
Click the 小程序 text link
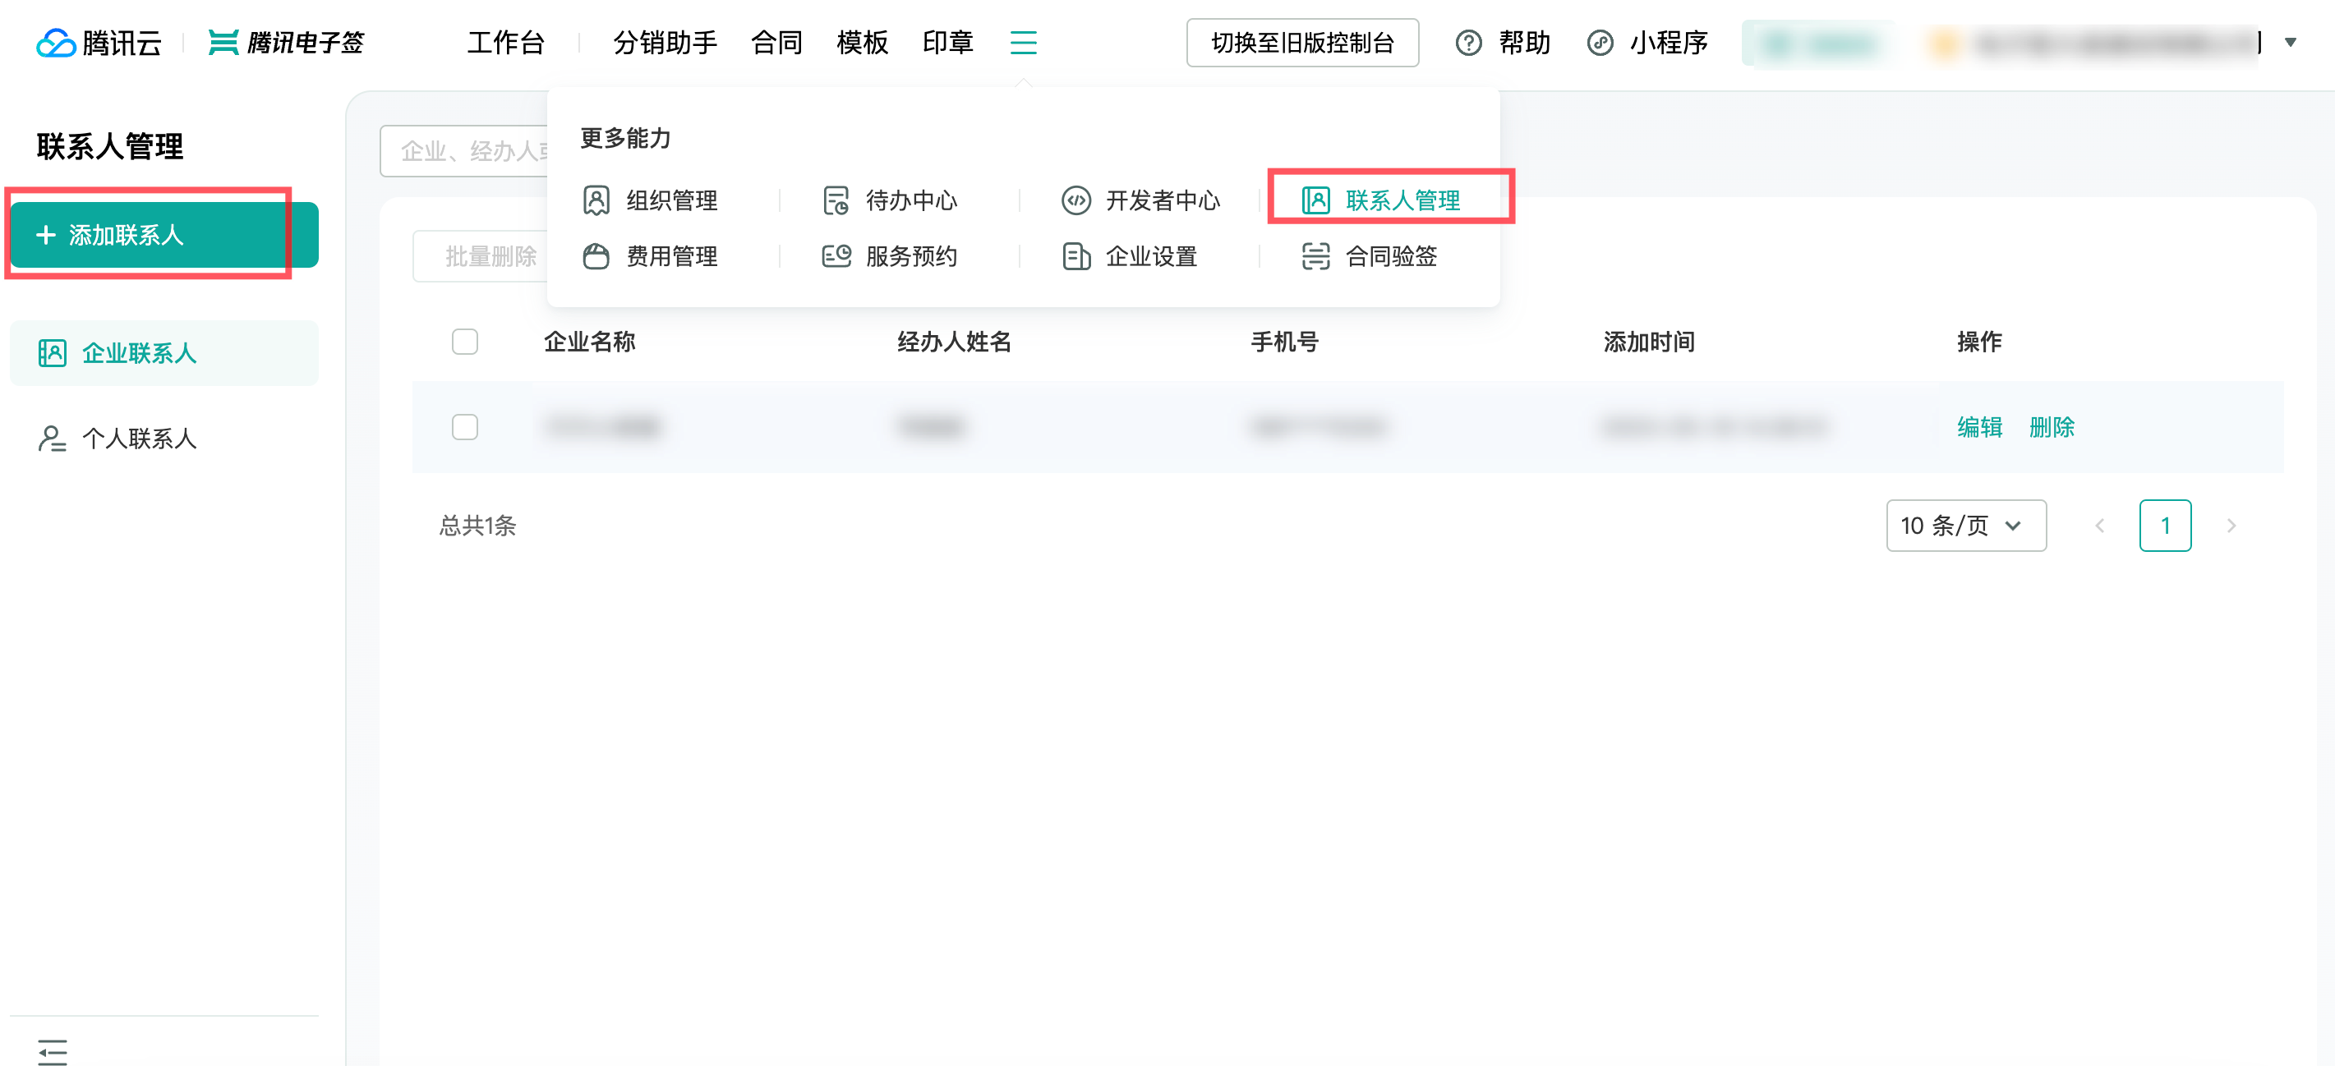pyautogui.click(x=1669, y=43)
